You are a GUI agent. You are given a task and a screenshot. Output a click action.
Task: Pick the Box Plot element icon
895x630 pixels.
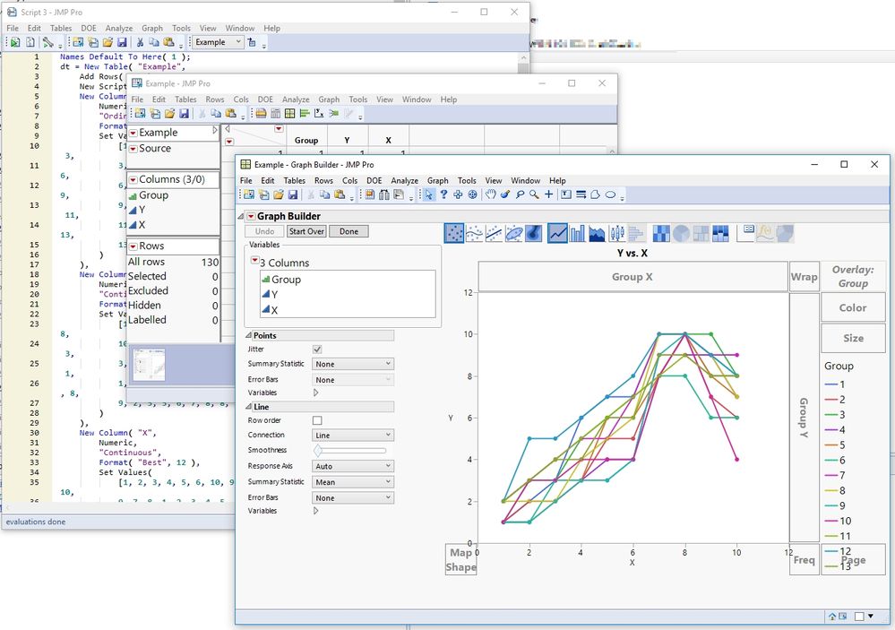click(x=616, y=233)
